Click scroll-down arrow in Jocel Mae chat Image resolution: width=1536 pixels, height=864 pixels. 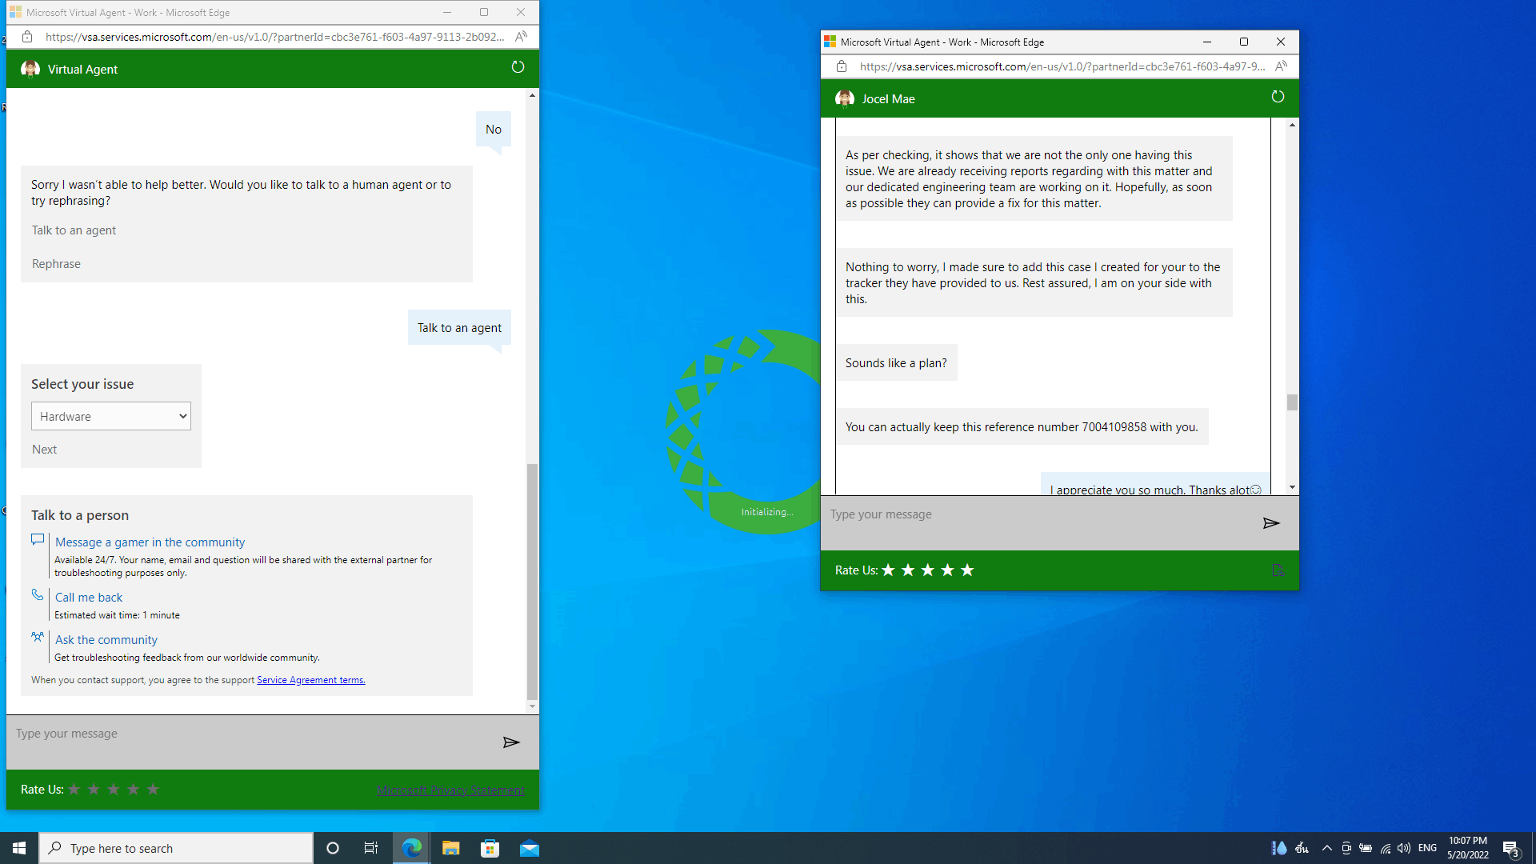pos(1292,487)
